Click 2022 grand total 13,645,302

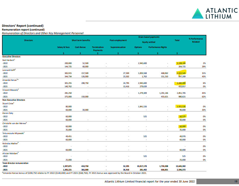(181, 166)
